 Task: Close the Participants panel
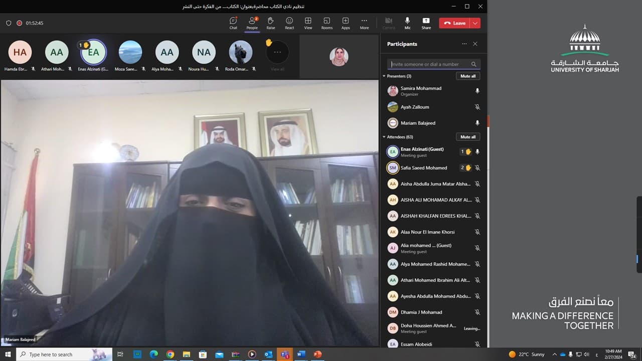475,44
